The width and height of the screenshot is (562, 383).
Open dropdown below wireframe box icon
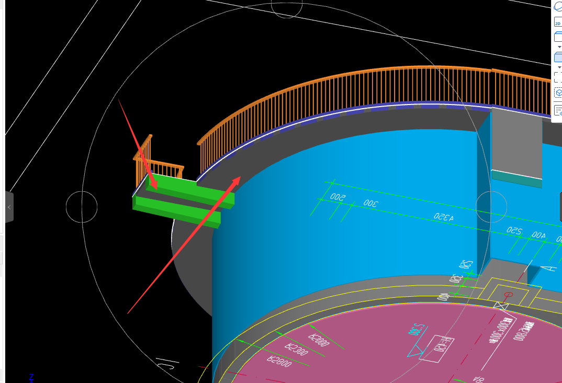click(559, 47)
